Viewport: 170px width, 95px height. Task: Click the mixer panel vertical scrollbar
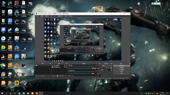click(100, 70)
